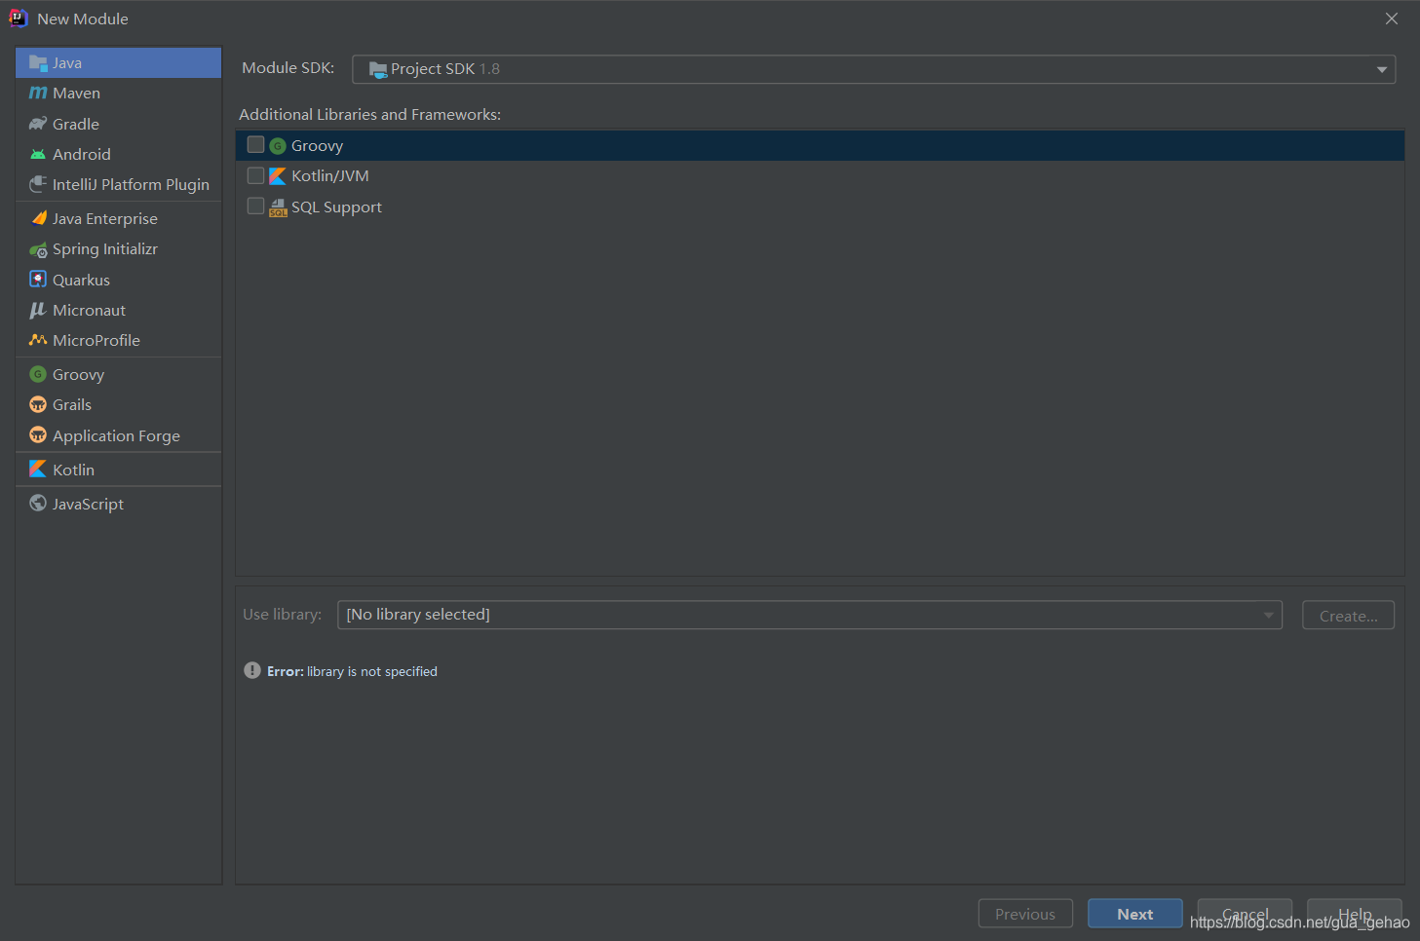Choose Application Forge entry
The width and height of the screenshot is (1420, 941).
[119, 435]
